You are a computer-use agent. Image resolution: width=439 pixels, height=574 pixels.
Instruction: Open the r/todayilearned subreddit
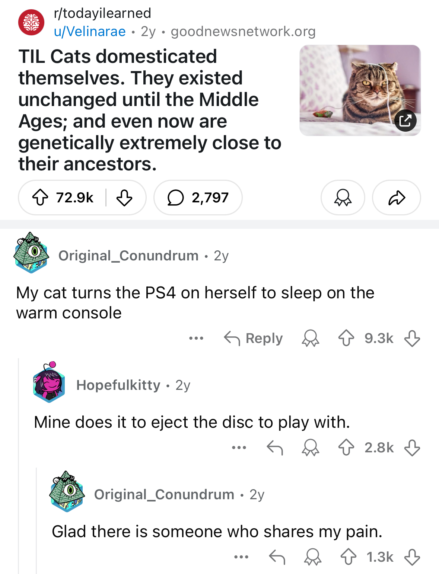[x=102, y=13]
